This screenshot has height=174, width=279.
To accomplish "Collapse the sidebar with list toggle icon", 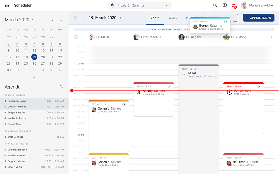I will pyautogui.click(x=76, y=18).
